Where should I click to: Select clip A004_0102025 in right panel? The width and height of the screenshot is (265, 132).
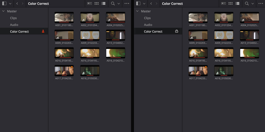250,18
